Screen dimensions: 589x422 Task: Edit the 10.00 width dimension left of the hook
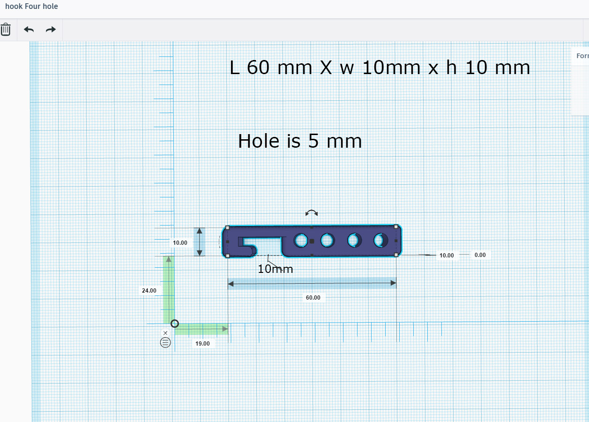pos(180,243)
